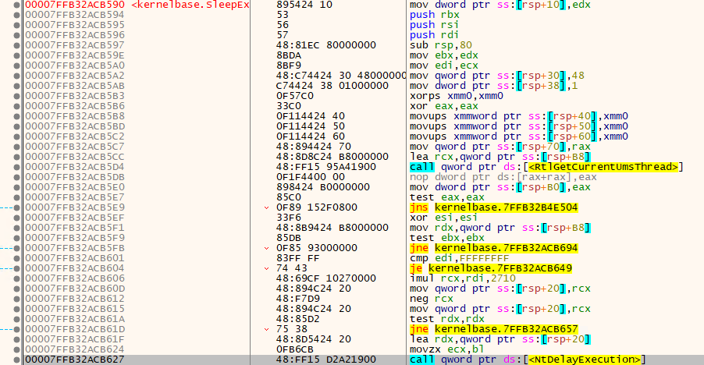Select opcode bytes 48:69CF 10270000

point(326,278)
